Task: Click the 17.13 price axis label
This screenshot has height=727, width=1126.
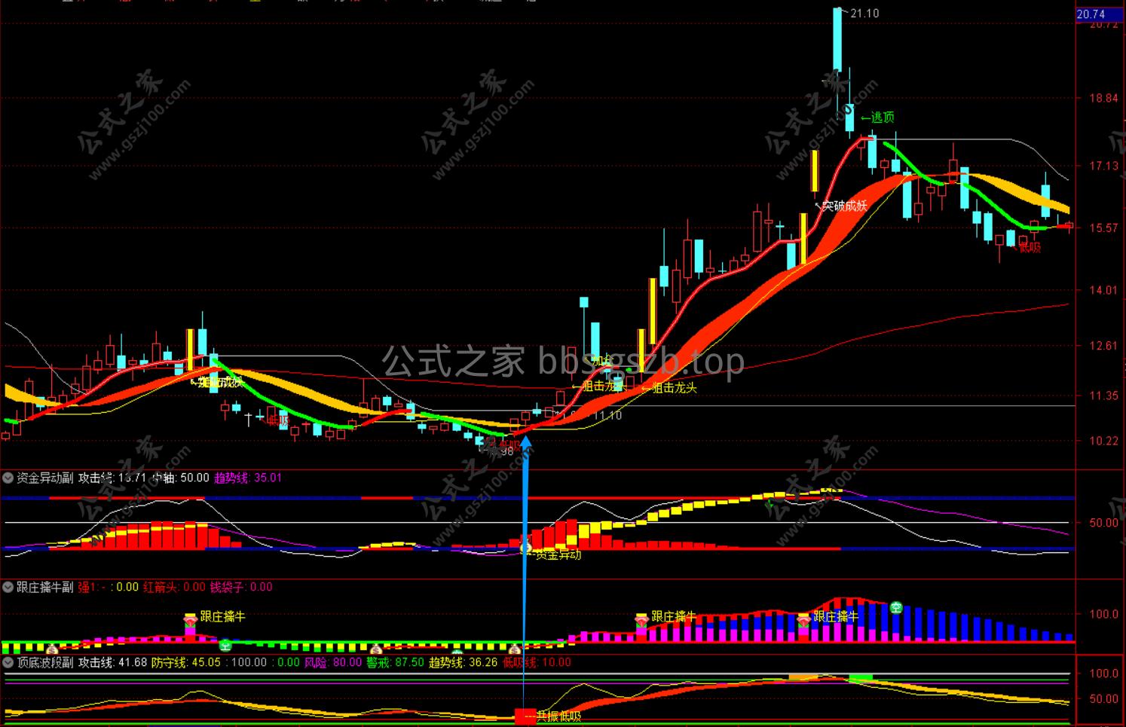Action: 1103,166
